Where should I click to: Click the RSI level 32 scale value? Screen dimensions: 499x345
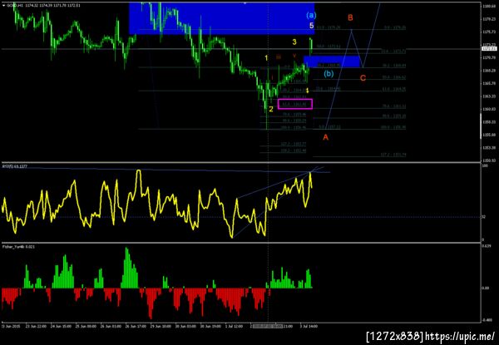pyautogui.click(x=484, y=217)
